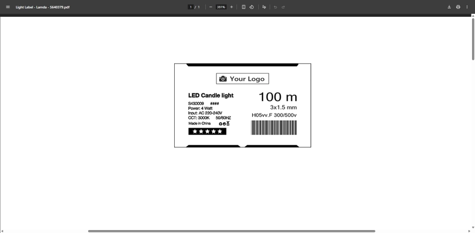Click the "LED Candle light" heading
This screenshot has height=233, width=475.
click(211, 95)
